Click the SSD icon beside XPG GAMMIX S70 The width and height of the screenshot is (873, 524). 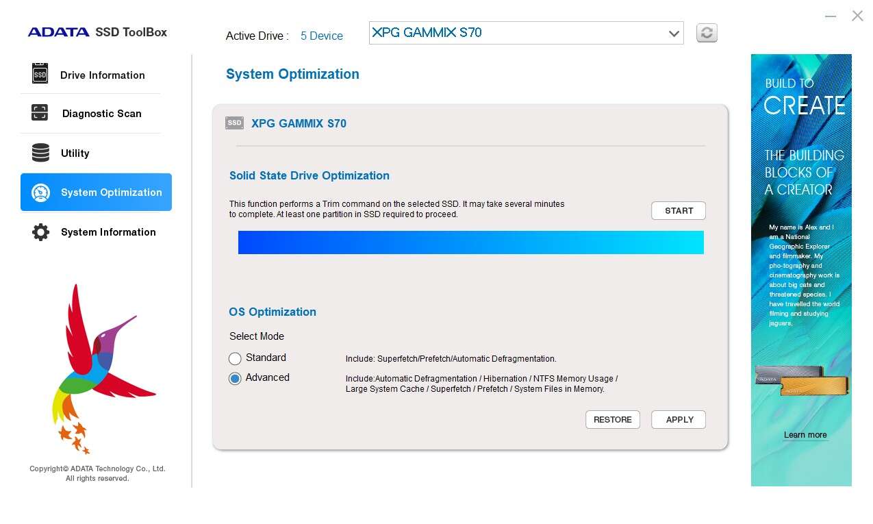[x=235, y=123]
